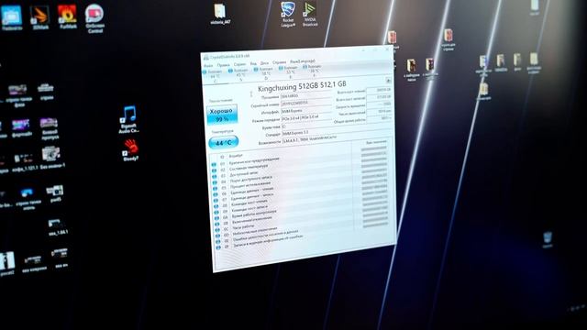
Task: Click the Стандарт NVM Express field
Action: click(336, 132)
